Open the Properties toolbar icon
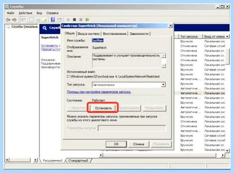This screenshot has width=234, height=173. [32, 20]
